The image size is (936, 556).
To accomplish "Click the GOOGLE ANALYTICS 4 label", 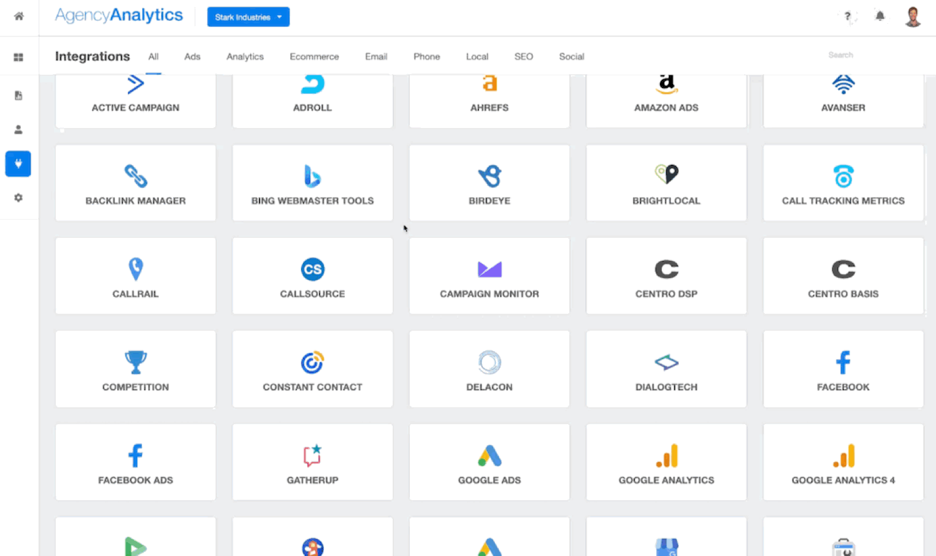I will click(x=843, y=480).
